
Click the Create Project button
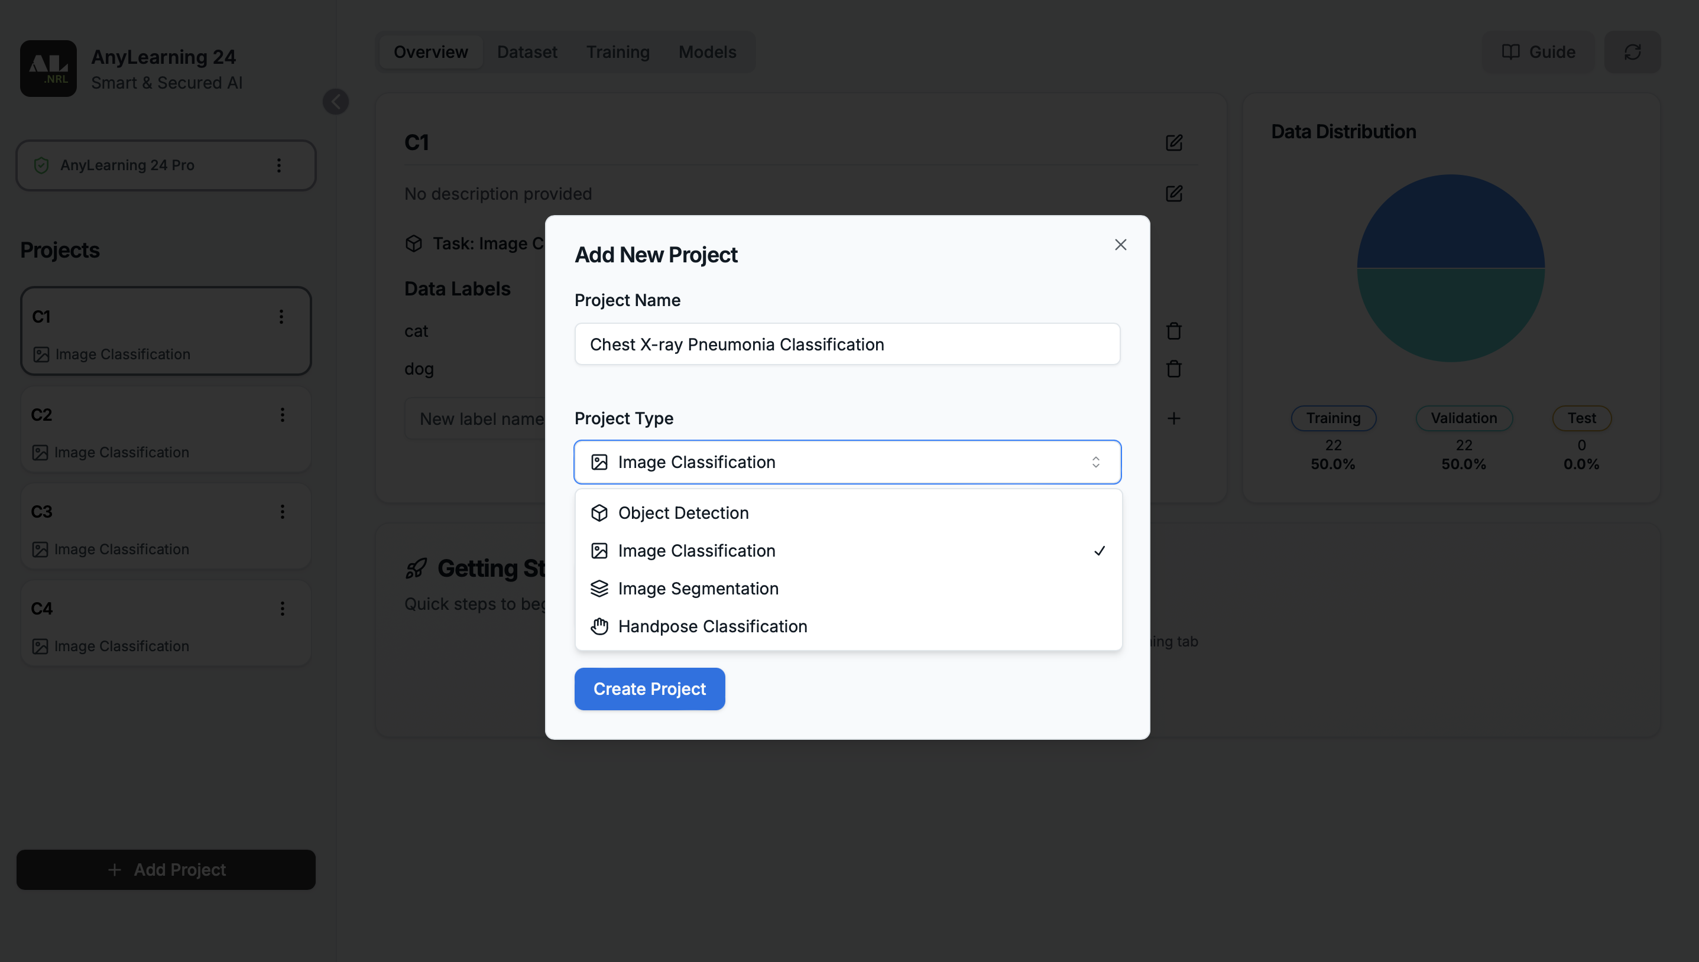[649, 688]
